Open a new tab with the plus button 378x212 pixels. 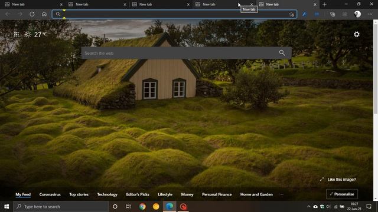pyautogui.click(x=324, y=4)
